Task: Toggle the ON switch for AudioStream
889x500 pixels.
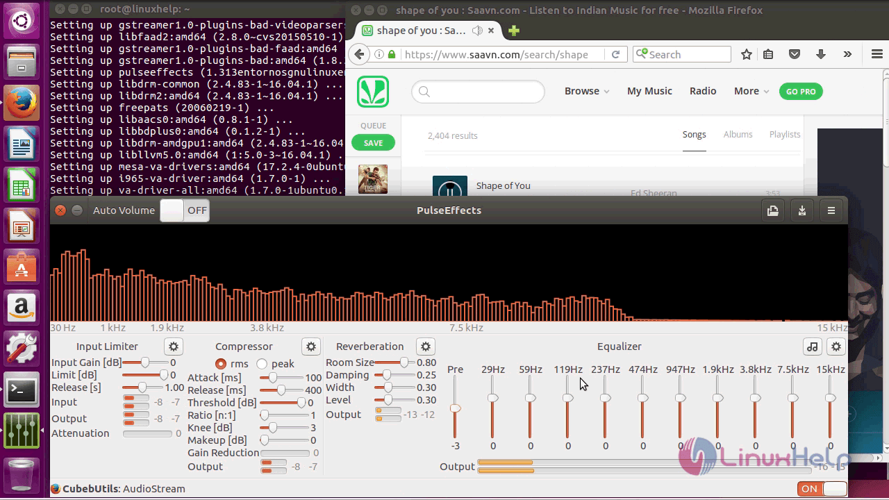Action: [822, 489]
